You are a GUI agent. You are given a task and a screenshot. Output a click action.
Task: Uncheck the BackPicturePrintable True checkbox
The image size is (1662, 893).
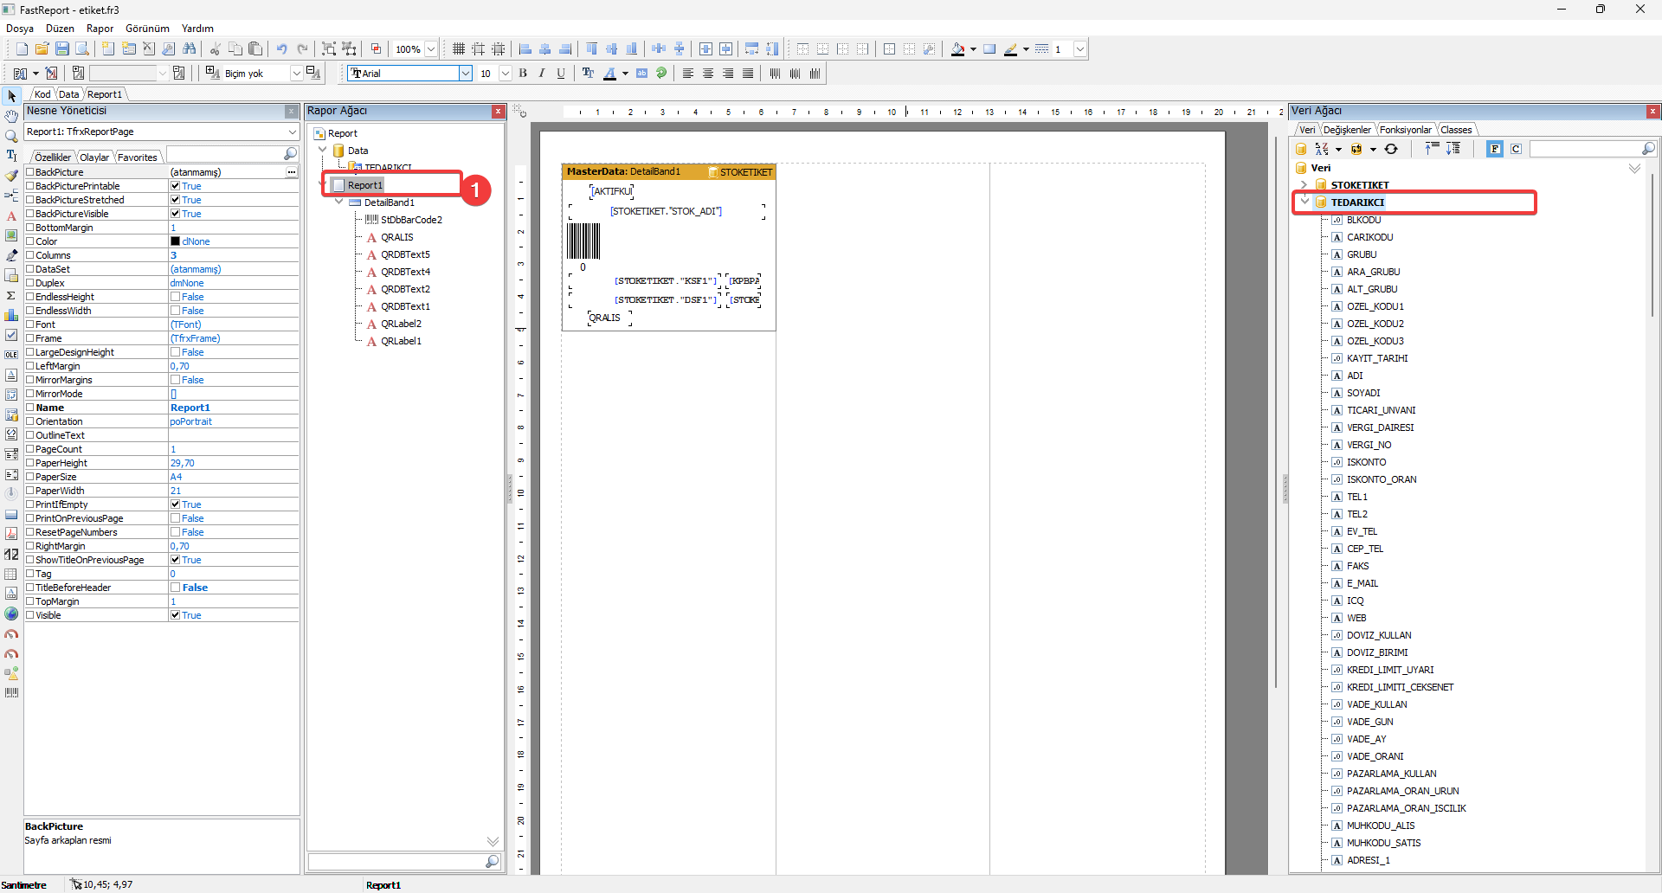176,186
